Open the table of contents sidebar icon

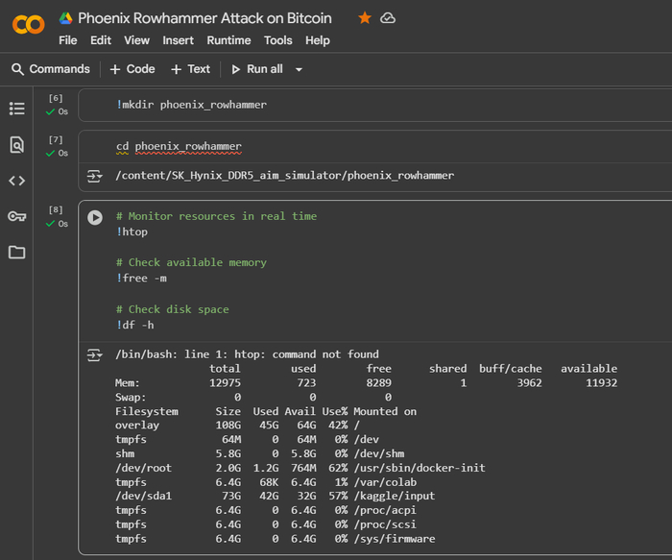click(16, 109)
